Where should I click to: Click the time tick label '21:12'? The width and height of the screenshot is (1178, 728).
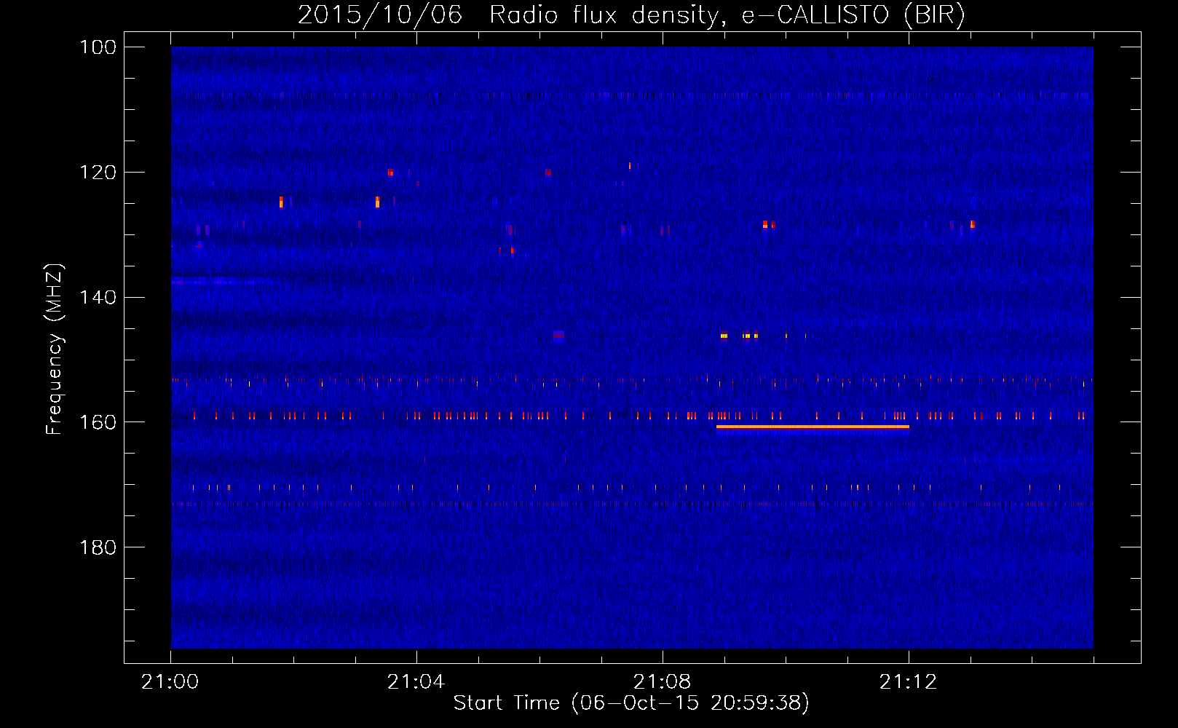tap(908, 682)
